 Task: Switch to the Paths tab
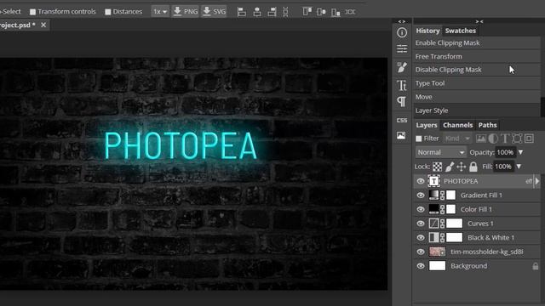pyautogui.click(x=487, y=125)
